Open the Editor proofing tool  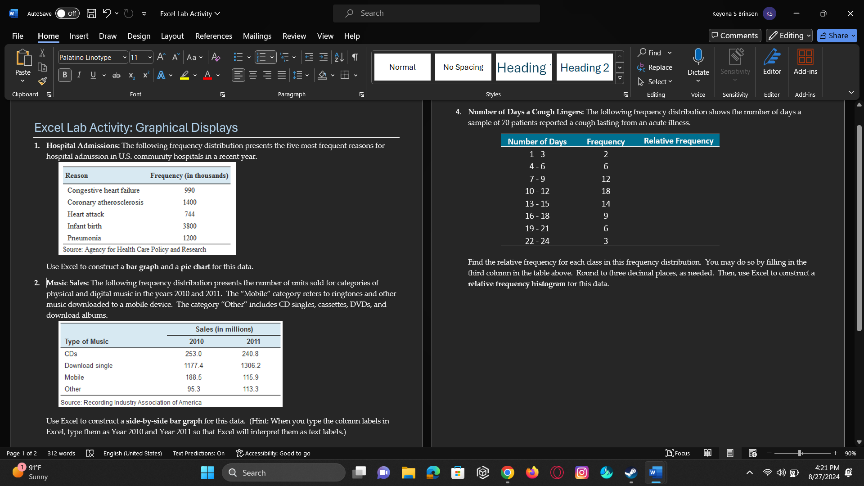772,62
